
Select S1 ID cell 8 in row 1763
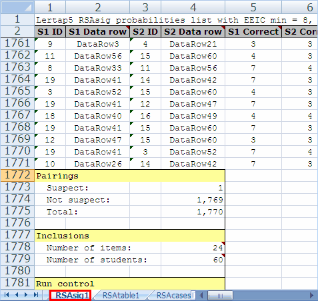tap(50, 68)
